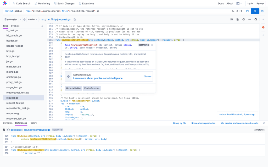Image resolution: width=268 pixels, height=167 pixels.
Task: Open Learn more about precise code intelligence
Action: [98, 78]
